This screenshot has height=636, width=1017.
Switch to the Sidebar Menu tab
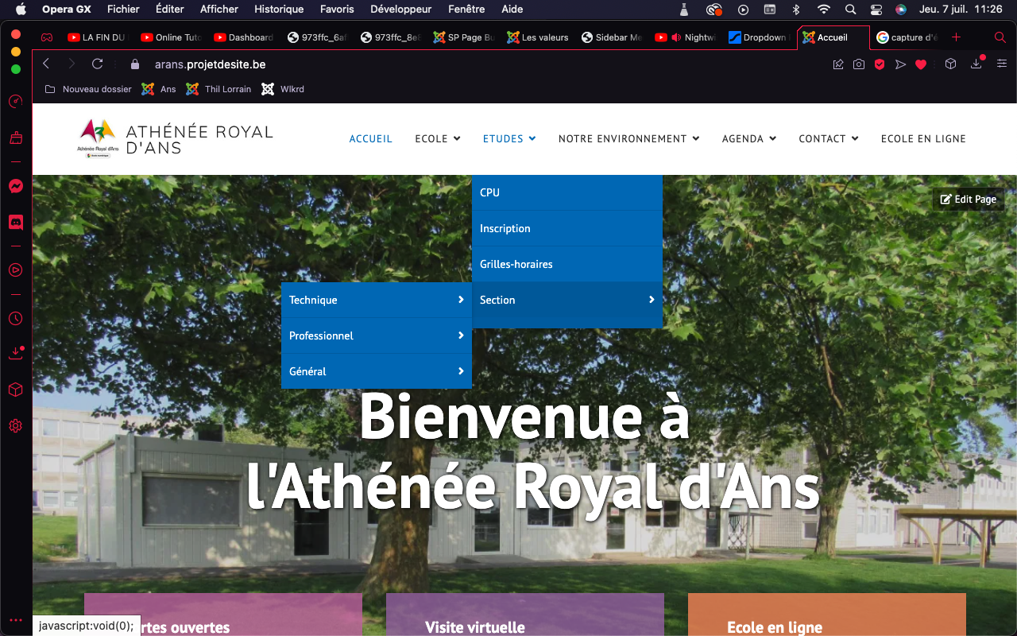coord(612,37)
